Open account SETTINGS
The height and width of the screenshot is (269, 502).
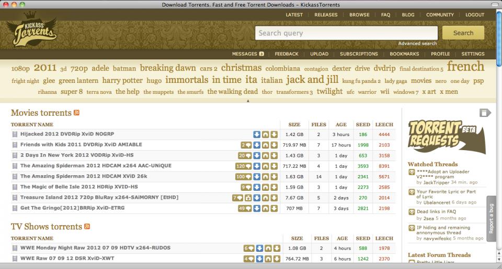(473, 54)
